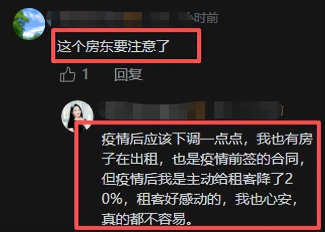Click the 0% text in reply

112,199
